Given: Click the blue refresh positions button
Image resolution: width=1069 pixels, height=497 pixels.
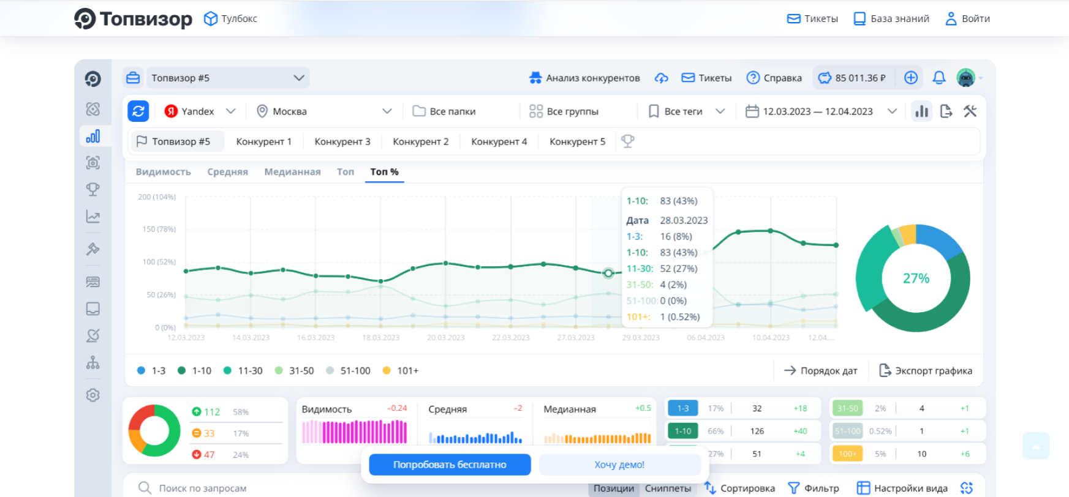Looking at the screenshot, I should pyautogui.click(x=138, y=111).
